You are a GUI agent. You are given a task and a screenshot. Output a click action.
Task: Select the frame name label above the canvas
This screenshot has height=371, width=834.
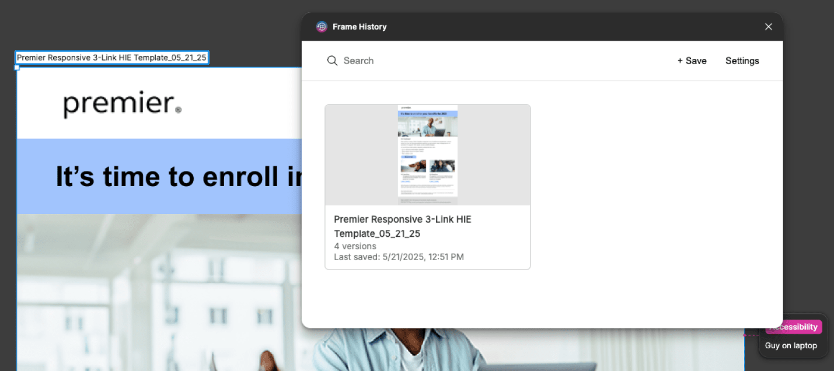tap(111, 58)
